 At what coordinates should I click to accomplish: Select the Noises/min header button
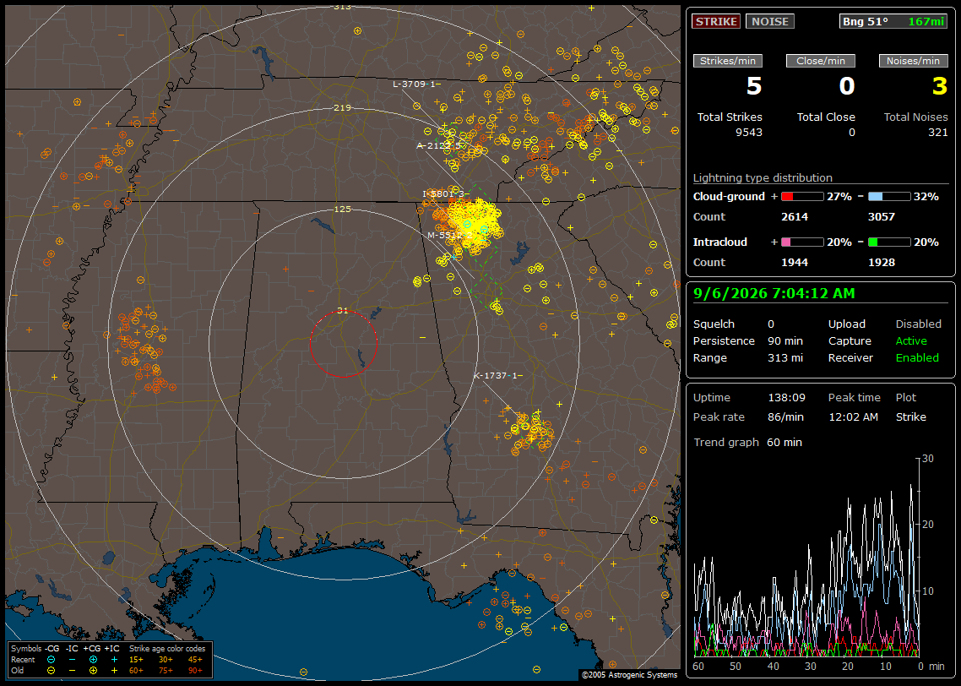(913, 61)
